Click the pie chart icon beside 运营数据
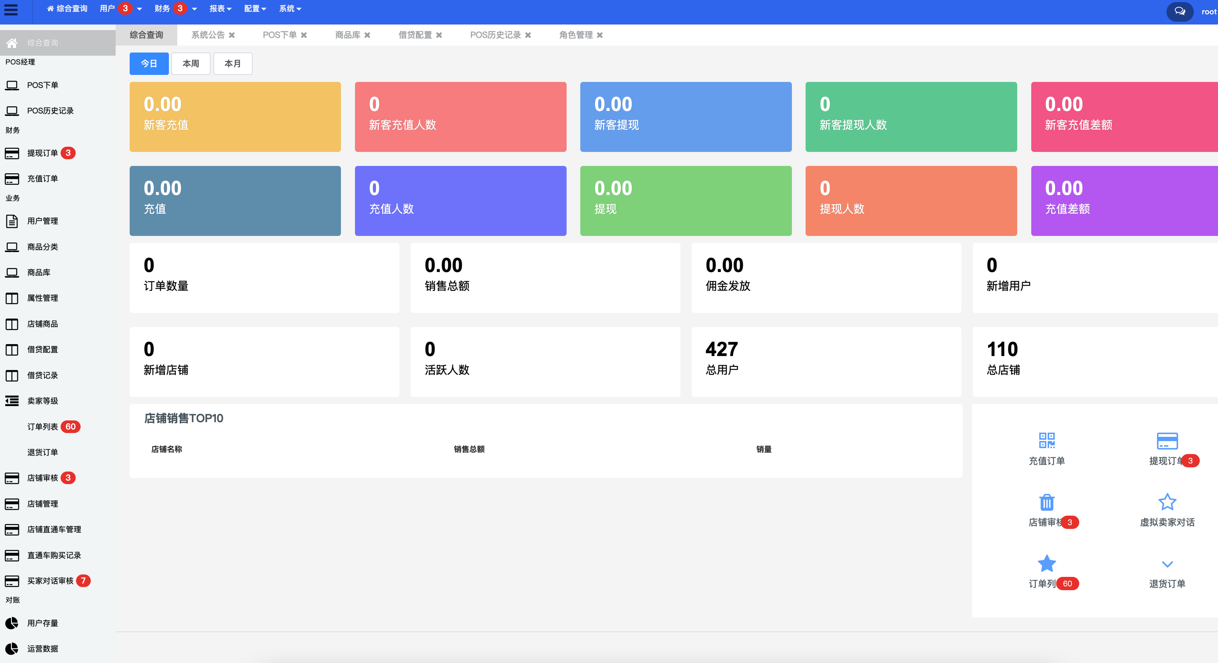This screenshot has width=1218, height=663. pyautogui.click(x=12, y=648)
